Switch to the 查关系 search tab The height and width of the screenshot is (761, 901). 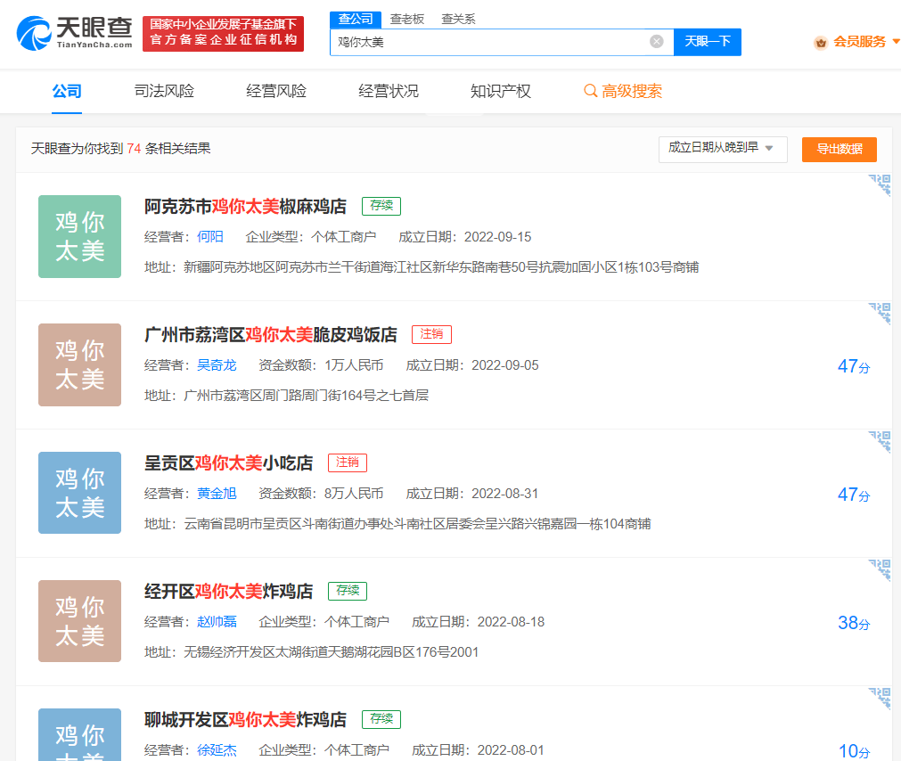click(459, 19)
